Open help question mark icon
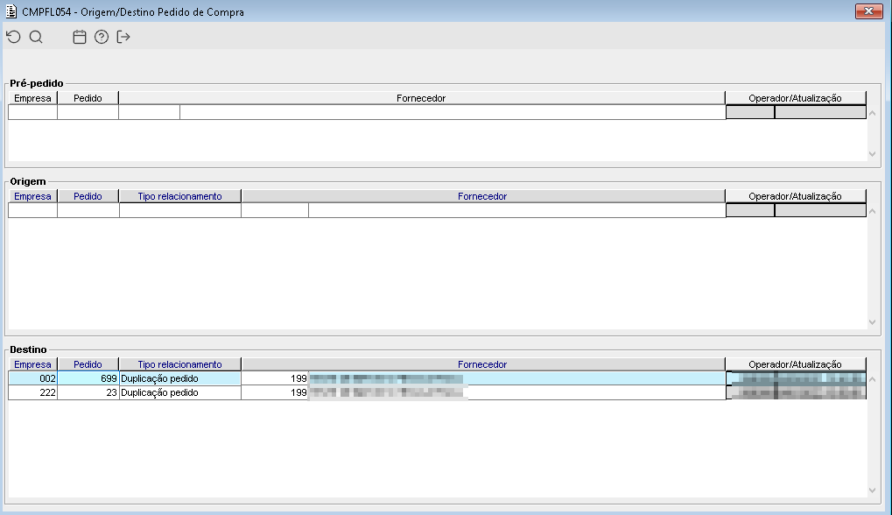 click(x=102, y=37)
